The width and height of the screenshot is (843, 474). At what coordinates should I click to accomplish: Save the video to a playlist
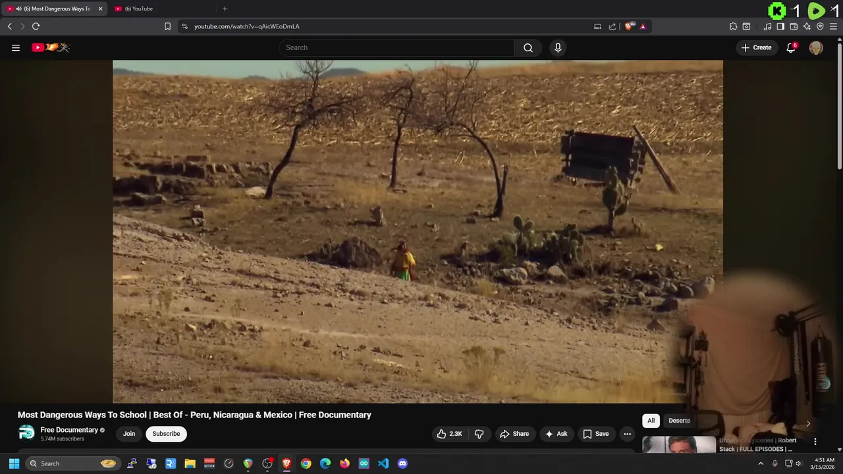[x=596, y=434]
